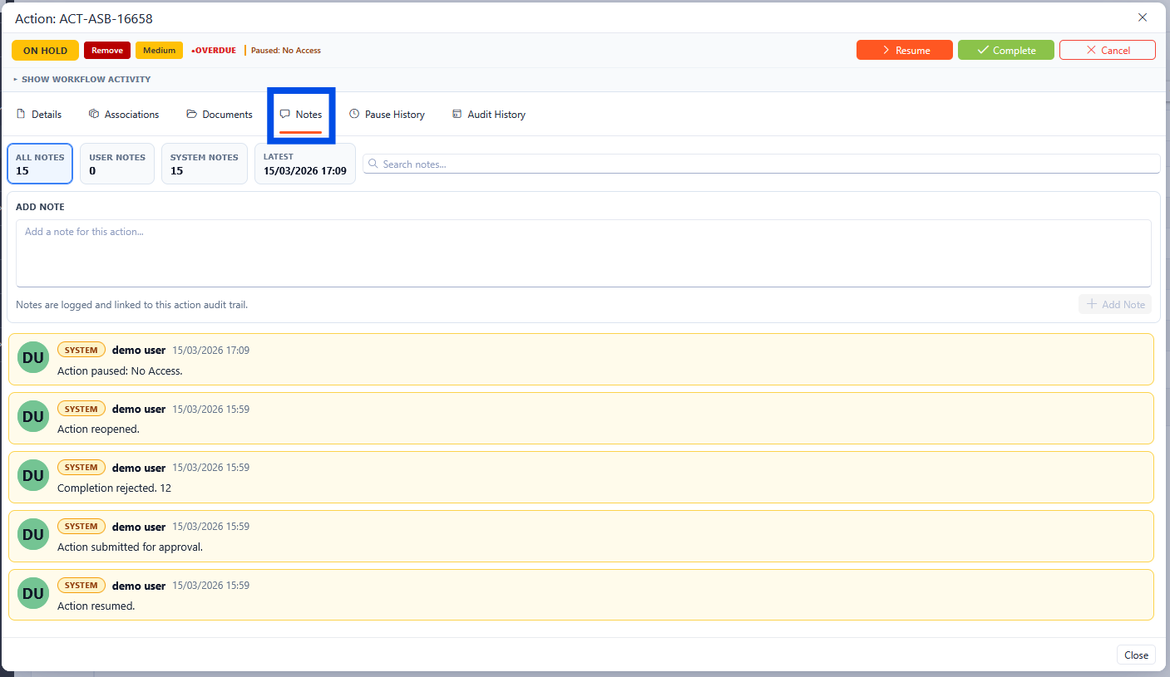Switch to the Notes tab
Viewport: 1170px width, 677px height.
pos(301,115)
